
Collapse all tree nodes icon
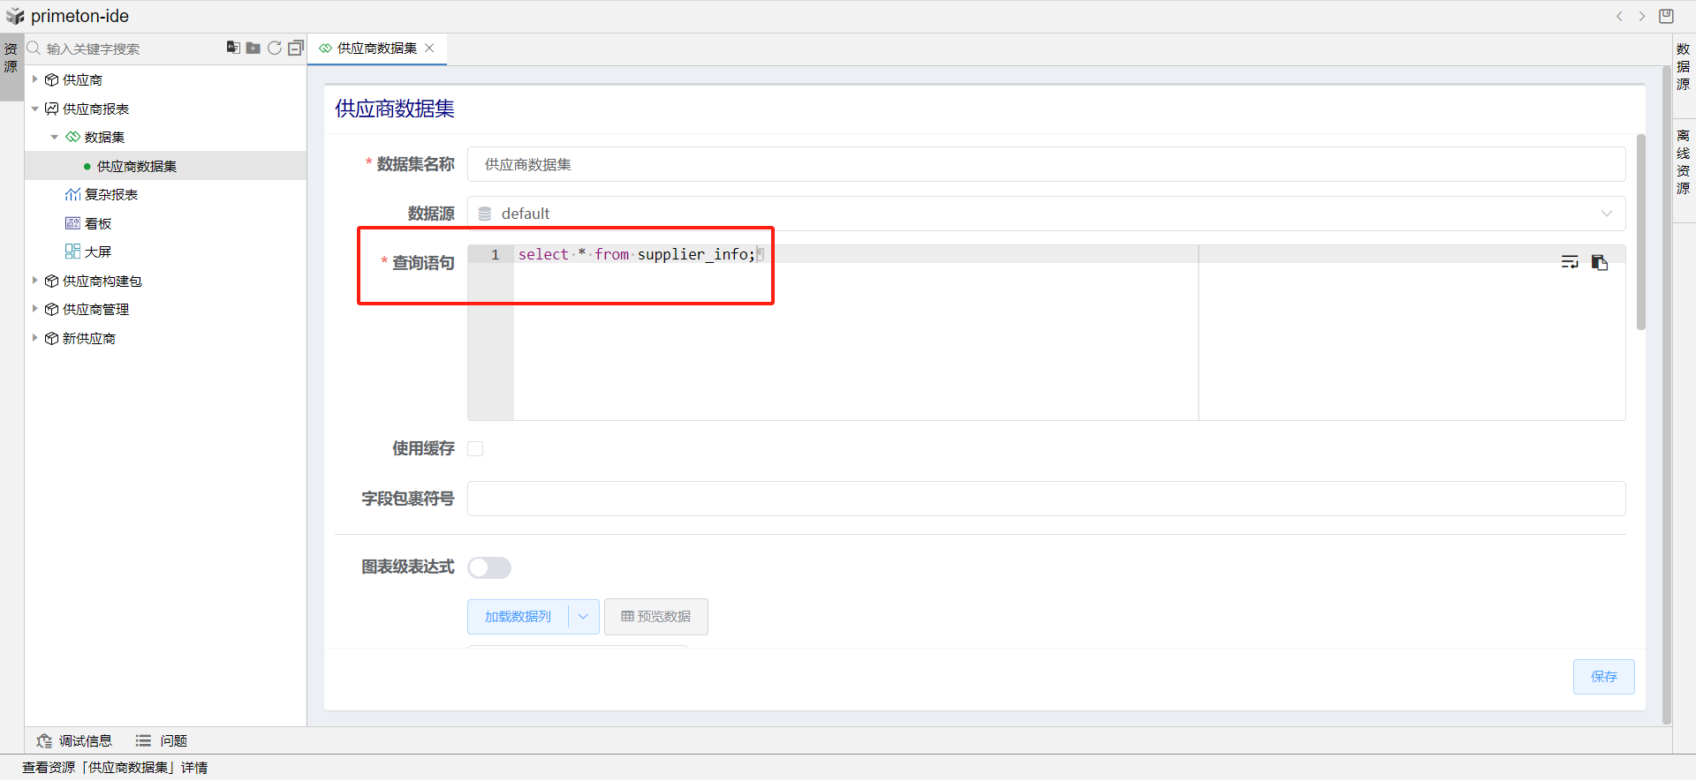[x=296, y=48]
